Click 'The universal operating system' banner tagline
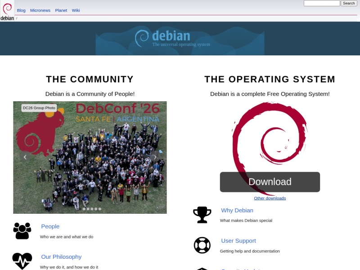 click(x=181, y=44)
